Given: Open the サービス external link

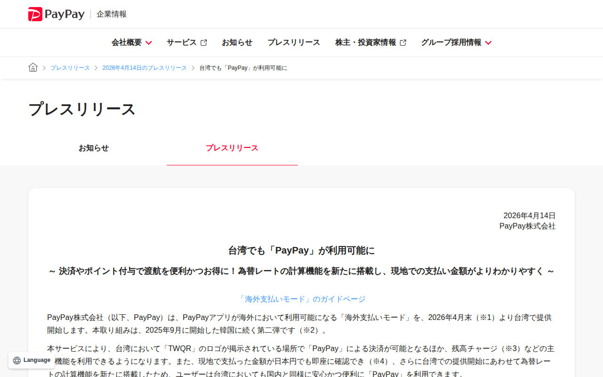Looking at the screenshot, I should (x=187, y=42).
